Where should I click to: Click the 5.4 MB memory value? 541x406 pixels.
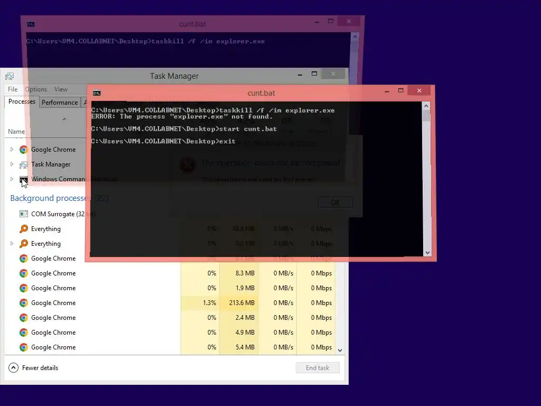(245, 348)
